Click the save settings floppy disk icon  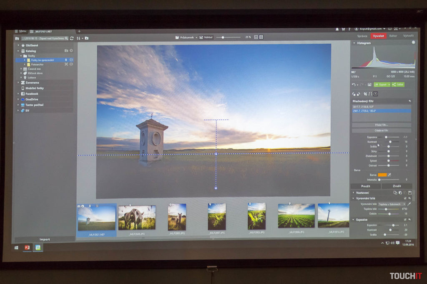tap(410, 193)
